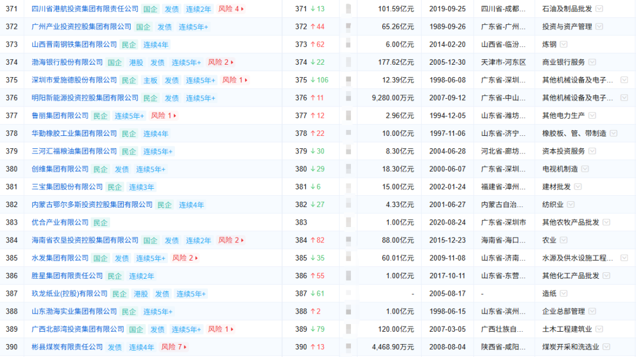Open 玖龙纸业(控股)有限公司 link
The width and height of the screenshot is (636, 357).
[x=69, y=294]
